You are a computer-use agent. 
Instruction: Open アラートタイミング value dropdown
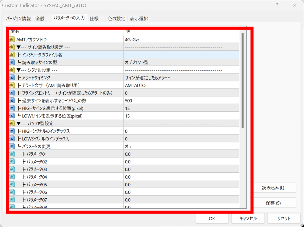pyautogui.click(x=181, y=77)
